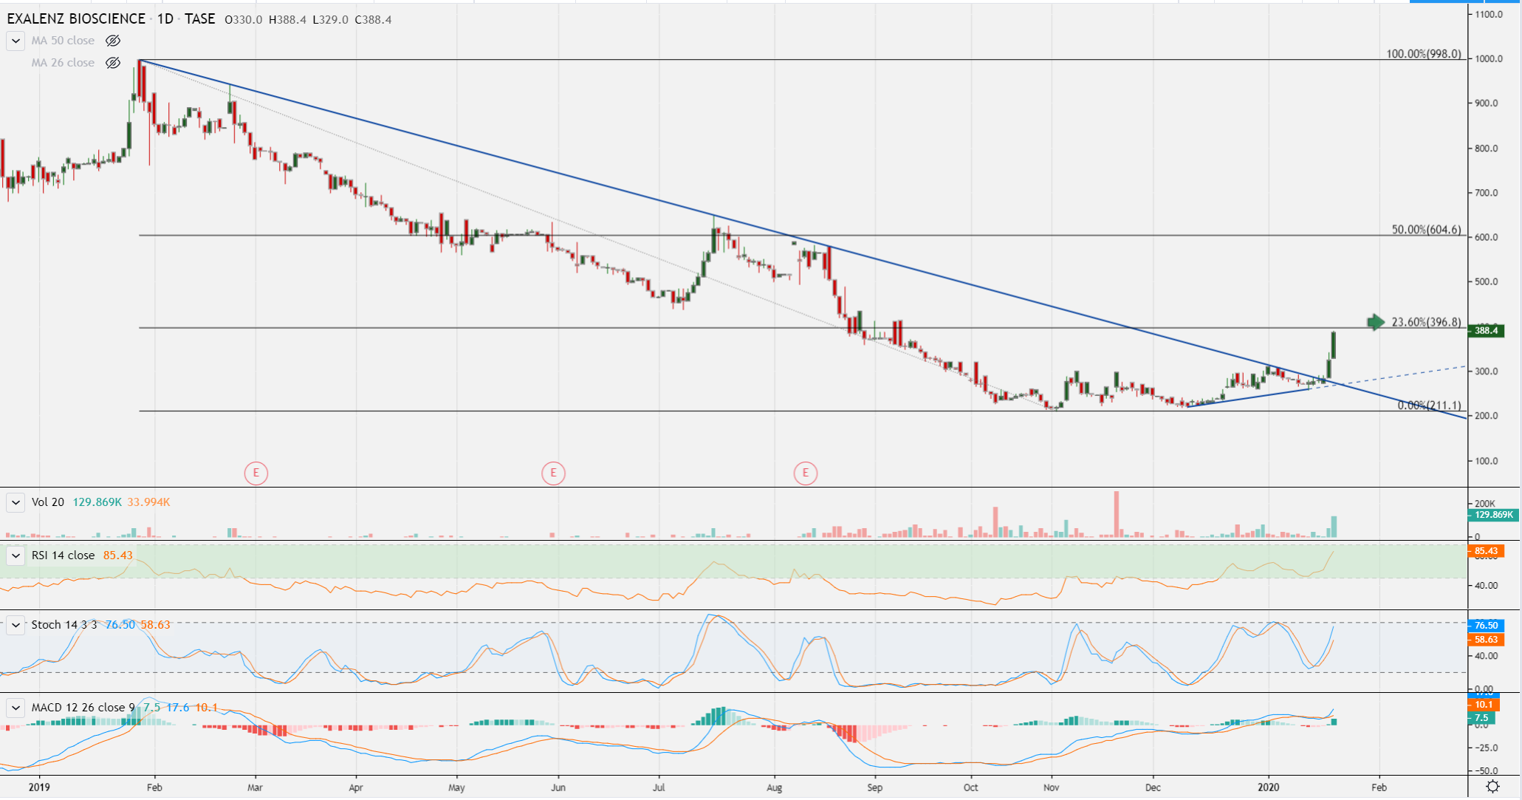Click the 85.43 RSI value tag
This screenshot has width=1522, height=800.
pyautogui.click(x=1485, y=551)
